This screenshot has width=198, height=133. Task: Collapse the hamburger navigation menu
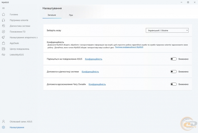pyautogui.click(x=3, y=8)
